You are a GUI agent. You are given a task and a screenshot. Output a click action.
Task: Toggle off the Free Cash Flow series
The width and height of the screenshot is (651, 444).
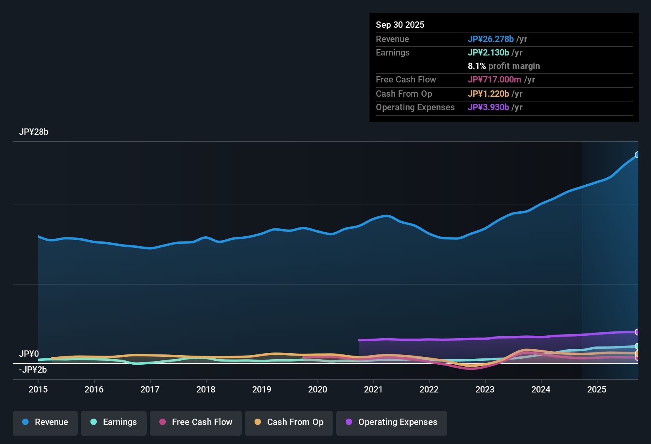click(195, 422)
